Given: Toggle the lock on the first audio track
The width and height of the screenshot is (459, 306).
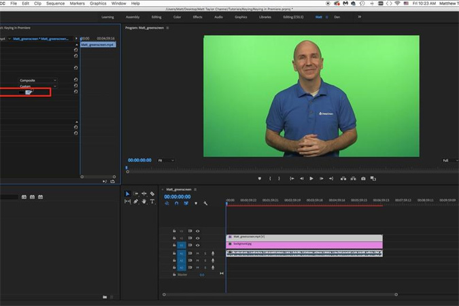Looking at the screenshot, I should [174, 253].
